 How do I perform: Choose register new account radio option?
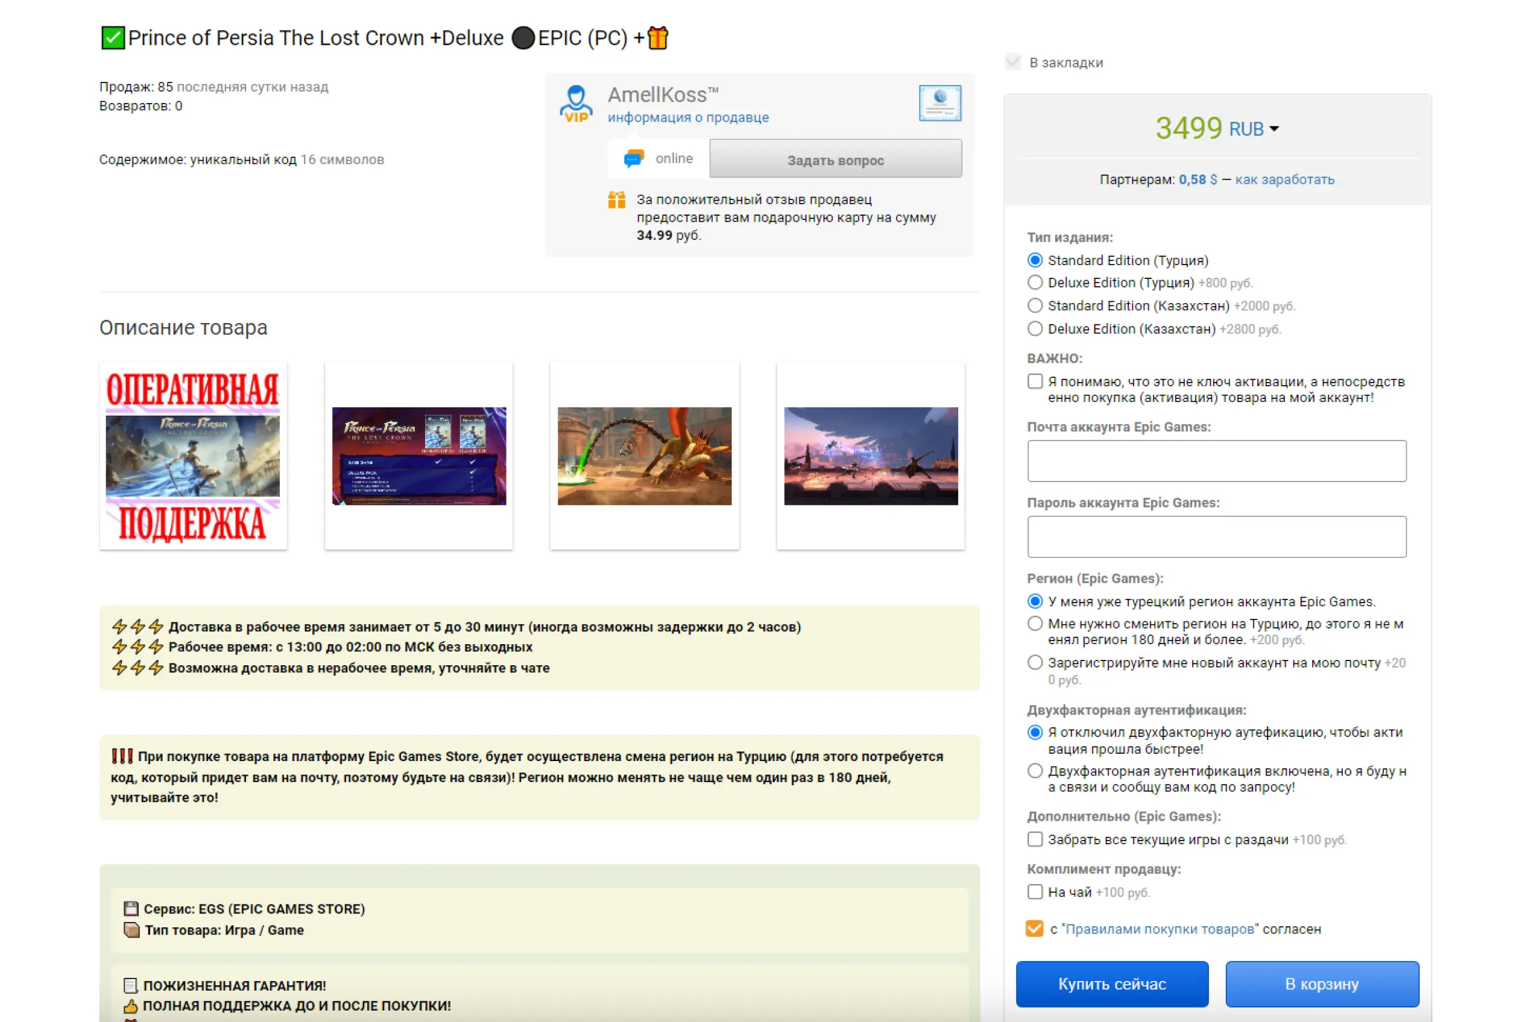click(x=1035, y=663)
